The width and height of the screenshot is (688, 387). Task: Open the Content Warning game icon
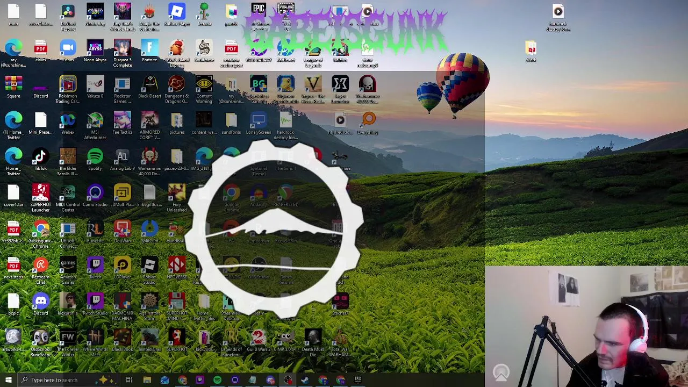click(204, 89)
